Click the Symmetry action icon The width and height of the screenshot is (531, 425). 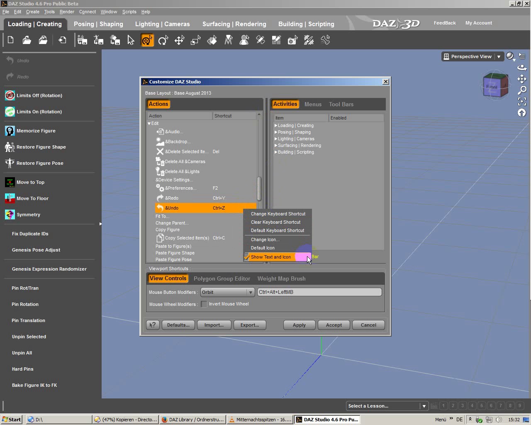pyautogui.click(x=10, y=215)
